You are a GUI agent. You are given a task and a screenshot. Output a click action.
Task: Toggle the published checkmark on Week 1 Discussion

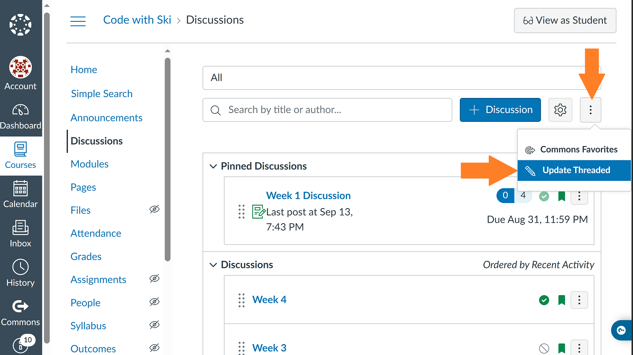tap(544, 196)
